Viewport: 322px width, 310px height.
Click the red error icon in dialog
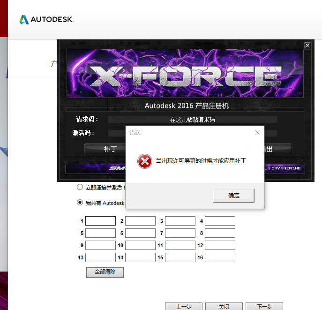click(145, 161)
